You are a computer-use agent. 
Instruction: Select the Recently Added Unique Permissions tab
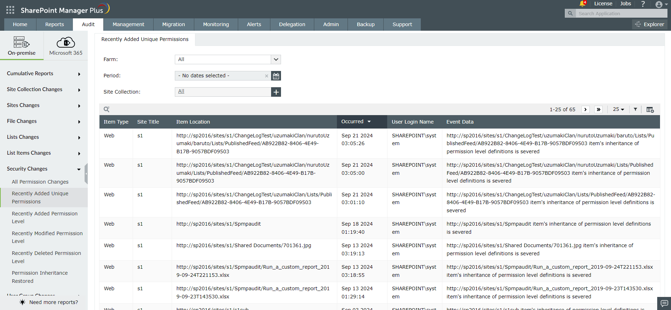click(145, 39)
